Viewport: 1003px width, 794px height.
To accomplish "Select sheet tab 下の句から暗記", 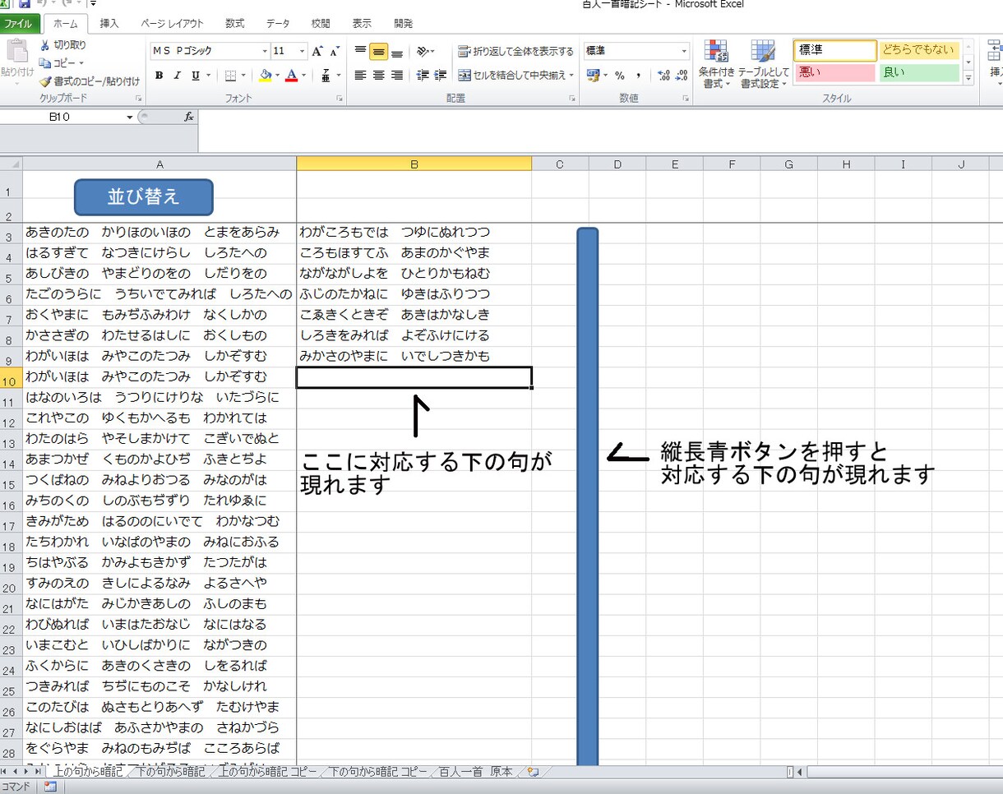I will 169,772.
